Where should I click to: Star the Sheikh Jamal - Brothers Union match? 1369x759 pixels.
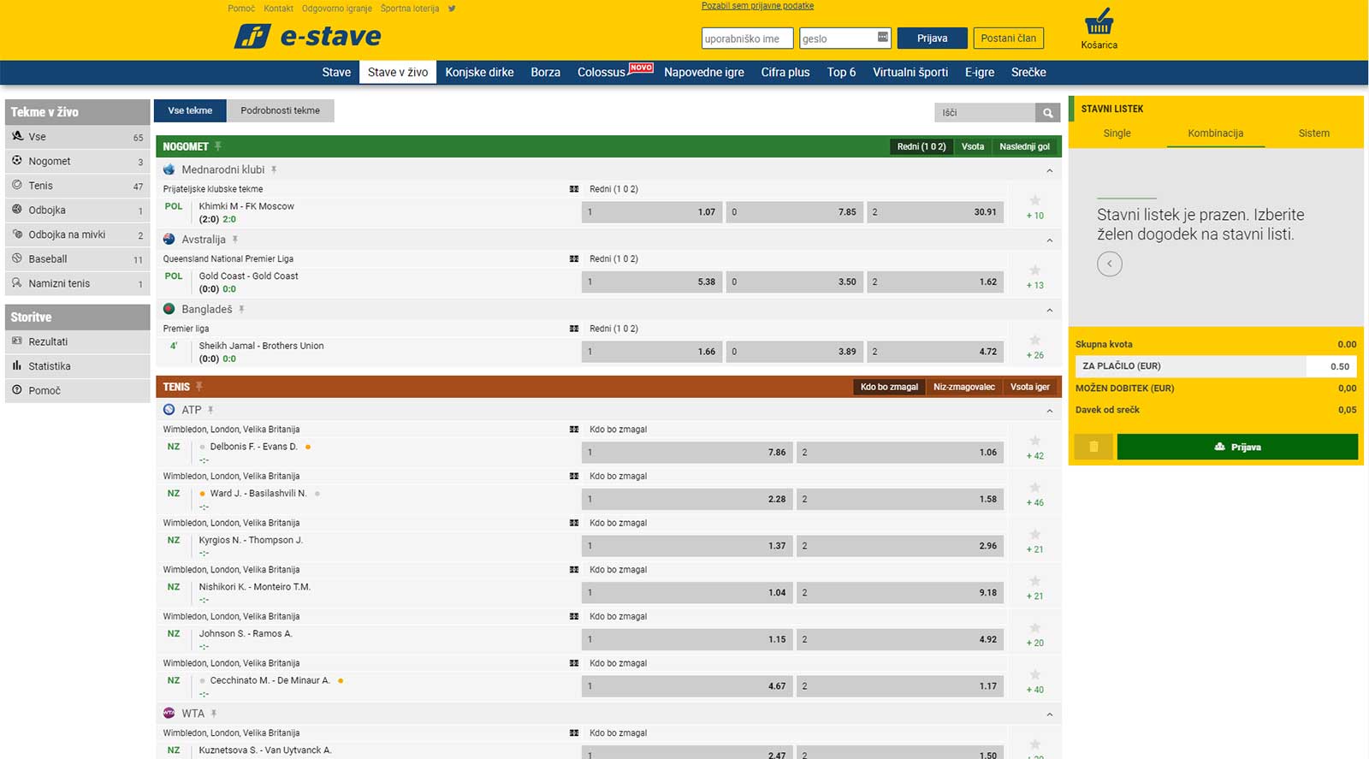tap(1034, 341)
